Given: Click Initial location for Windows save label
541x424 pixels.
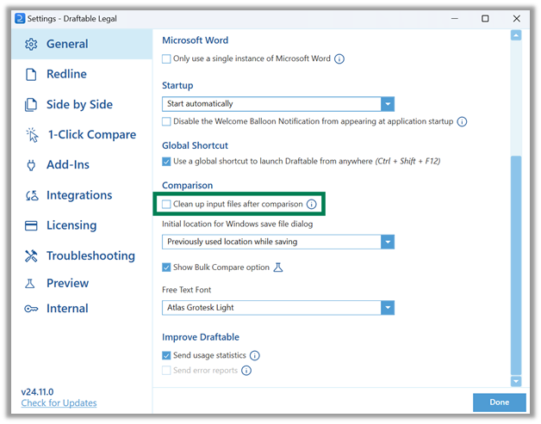Looking at the screenshot, I should [x=238, y=224].
